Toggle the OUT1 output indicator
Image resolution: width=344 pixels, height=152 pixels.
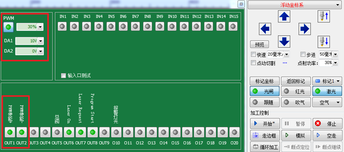(x=10, y=132)
